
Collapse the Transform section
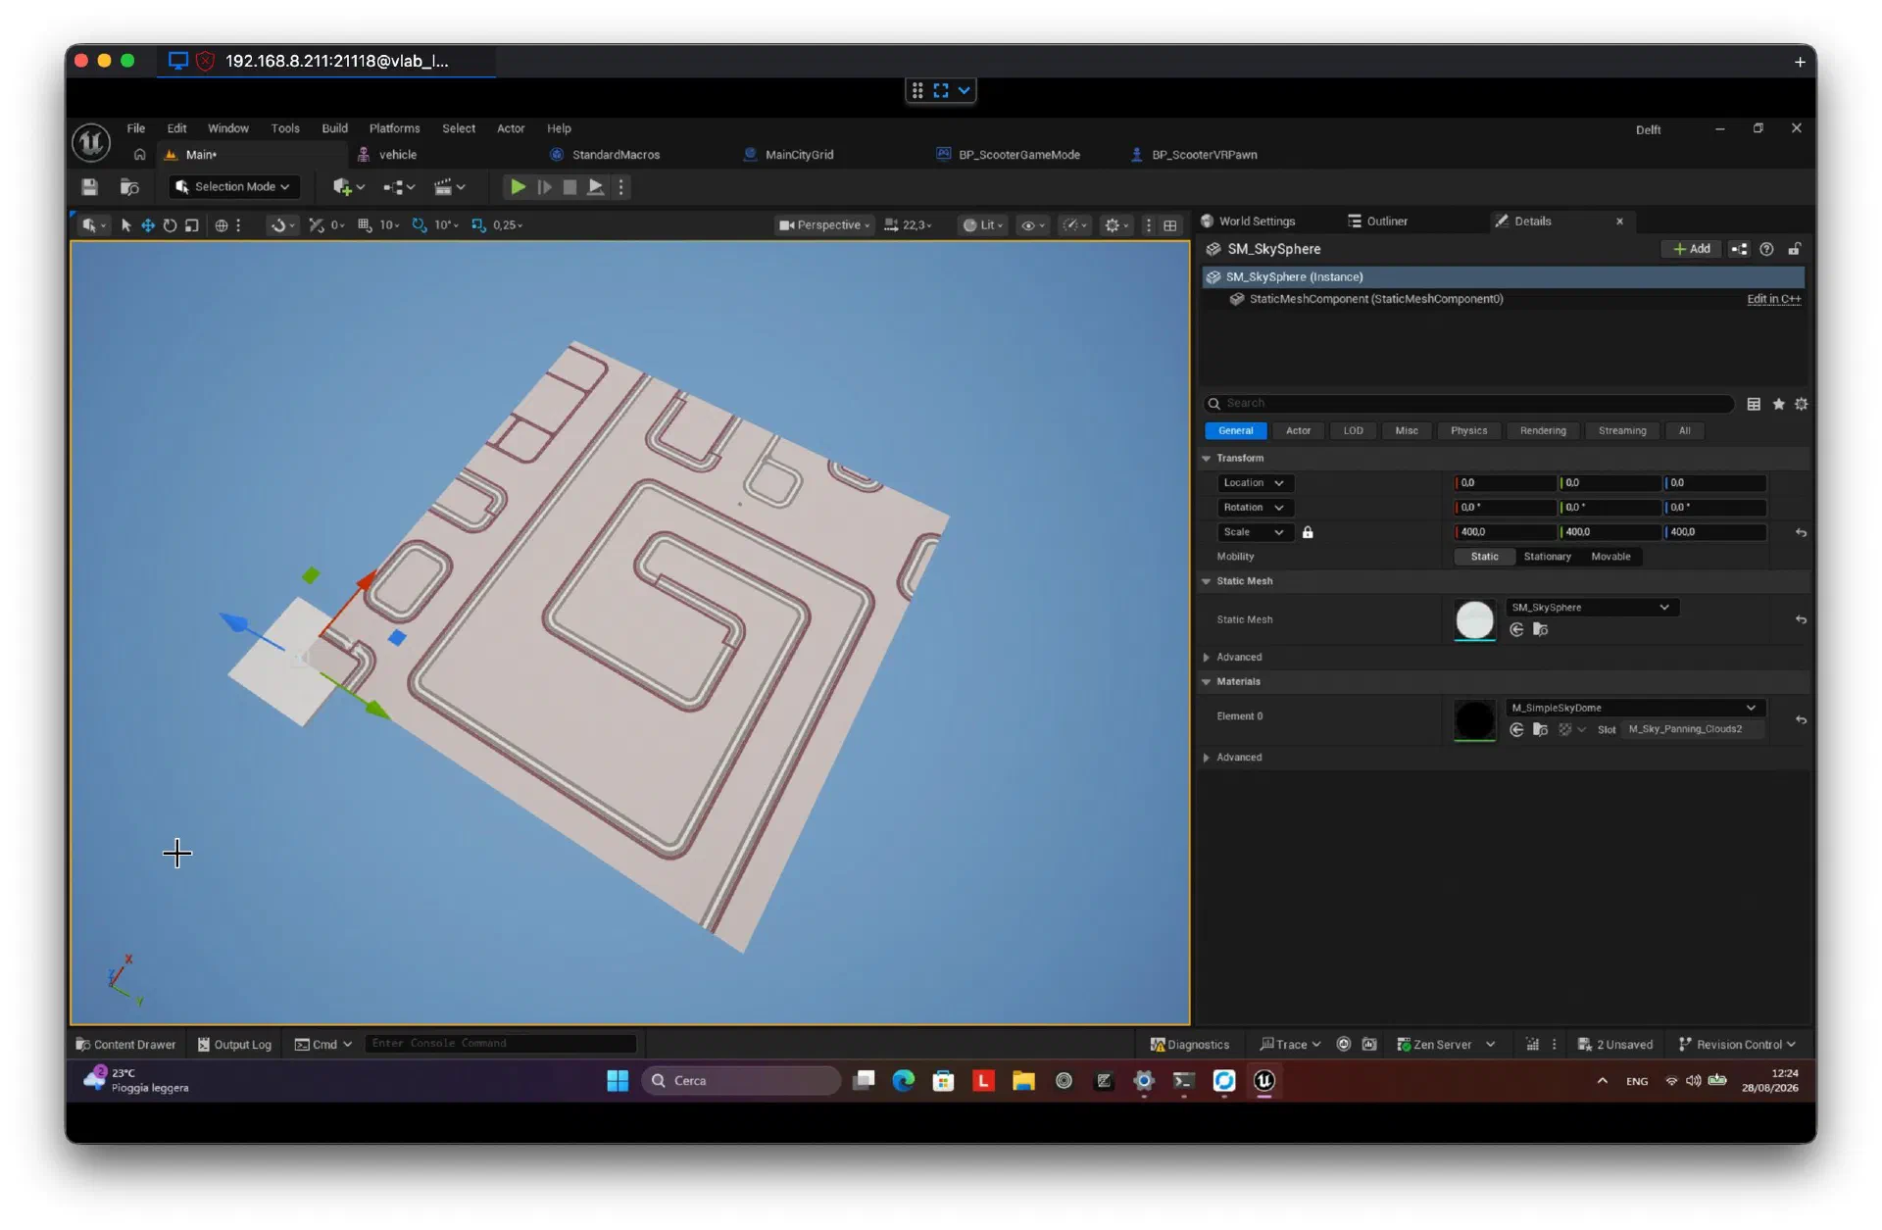tap(1207, 458)
